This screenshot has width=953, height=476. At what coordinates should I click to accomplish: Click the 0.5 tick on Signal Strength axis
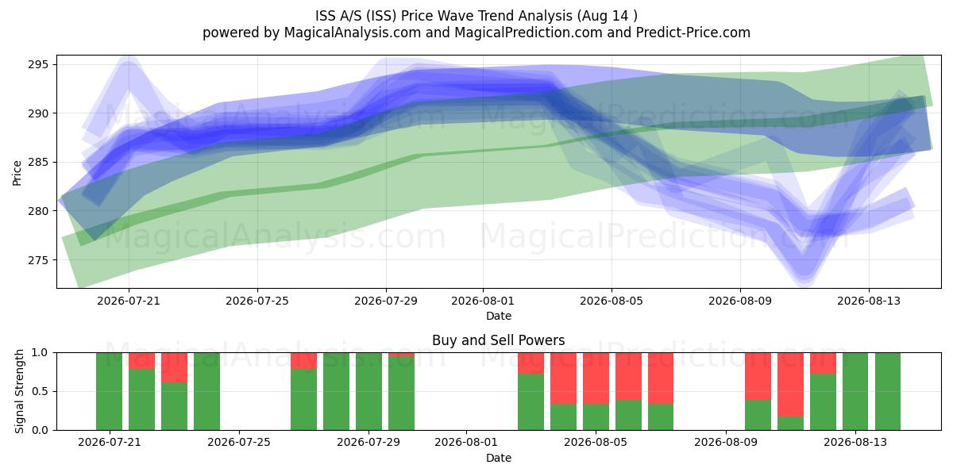tap(41, 391)
